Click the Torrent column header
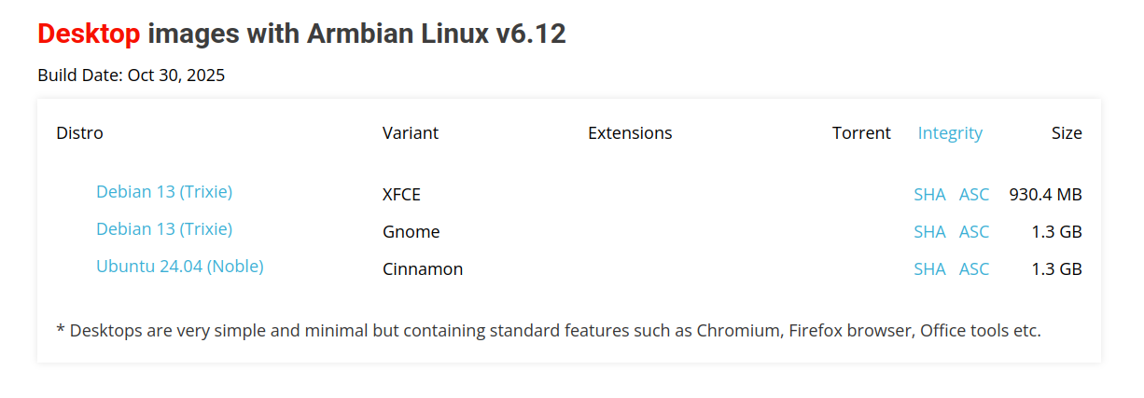Viewport: 1144px width, 398px height. point(861,133)
